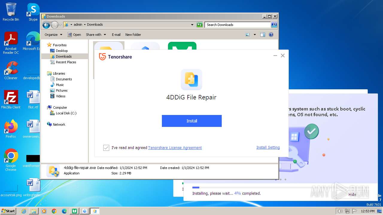Click New folder in toolbar

133,35
